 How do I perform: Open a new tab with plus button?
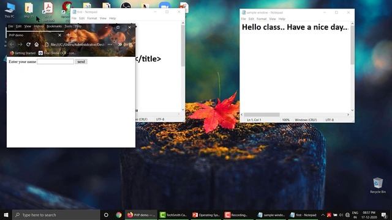68,35
